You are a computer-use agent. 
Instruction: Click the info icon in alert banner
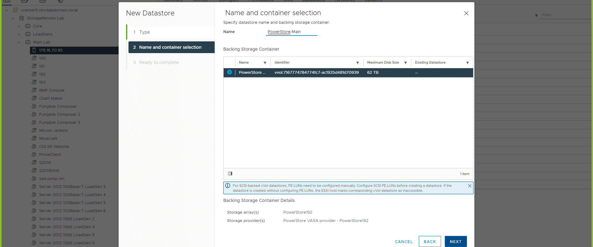coord(228,186)
